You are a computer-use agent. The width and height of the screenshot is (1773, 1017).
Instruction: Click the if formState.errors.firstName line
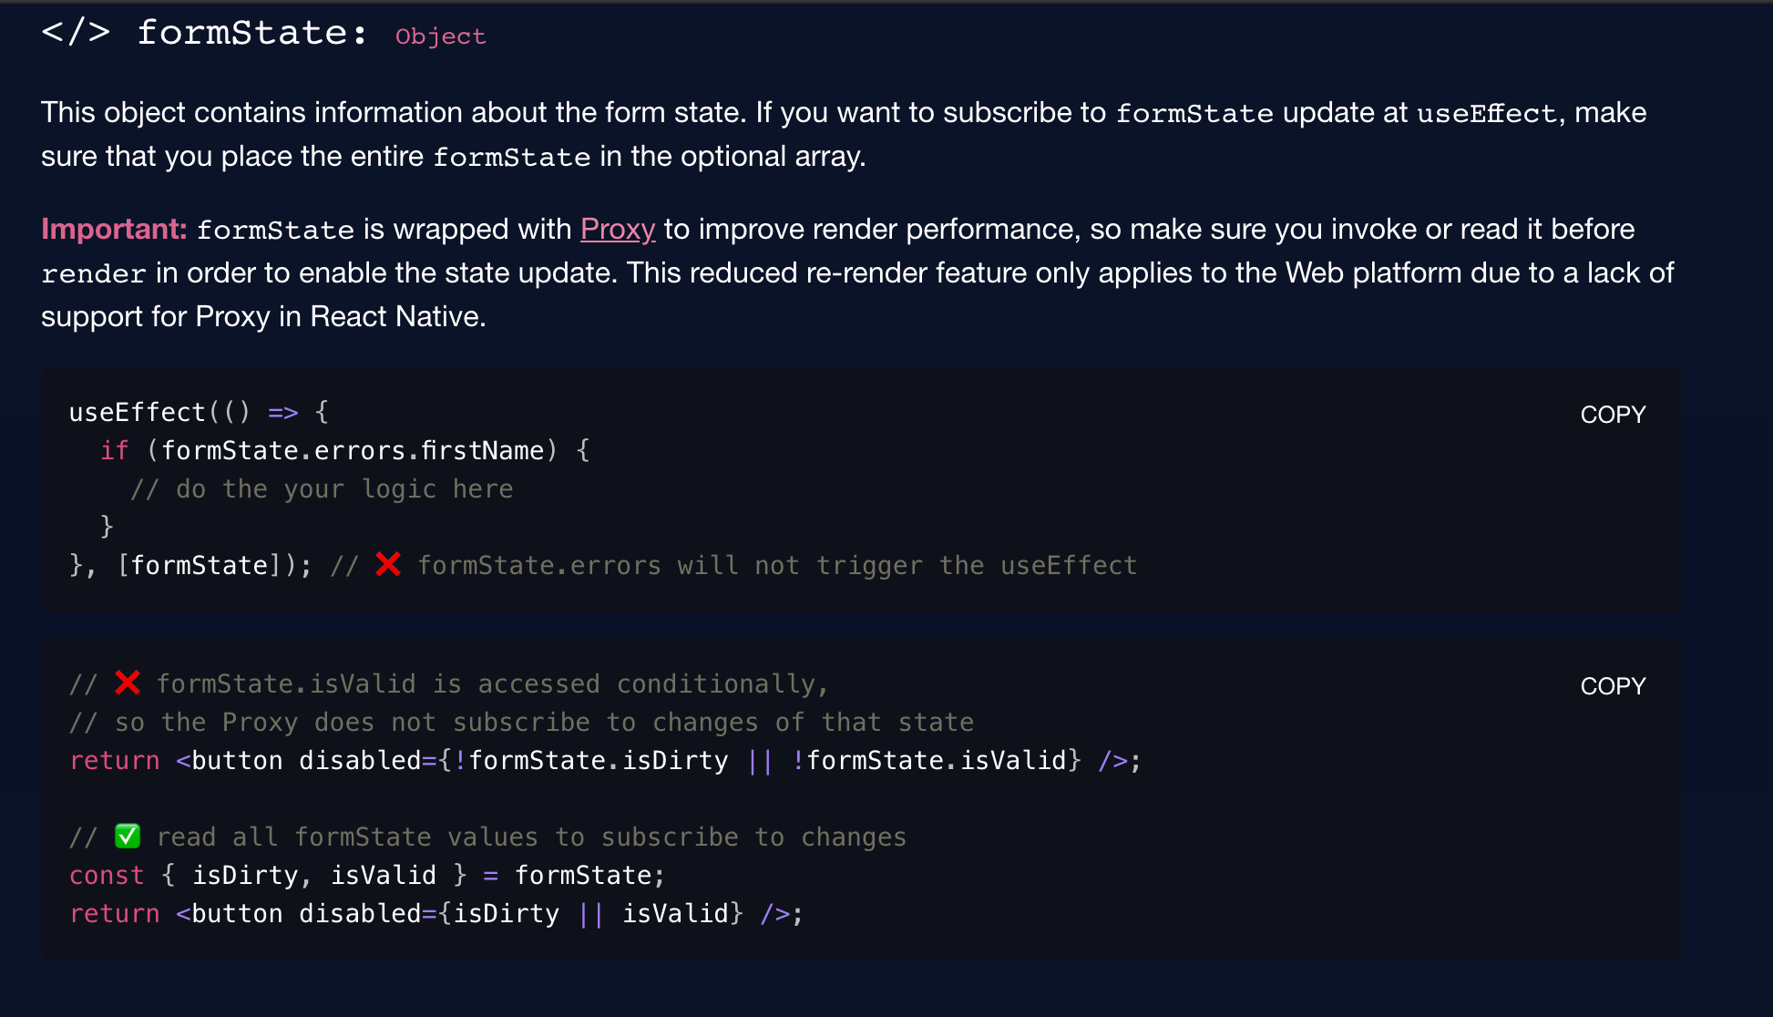(x=345, y=450)
